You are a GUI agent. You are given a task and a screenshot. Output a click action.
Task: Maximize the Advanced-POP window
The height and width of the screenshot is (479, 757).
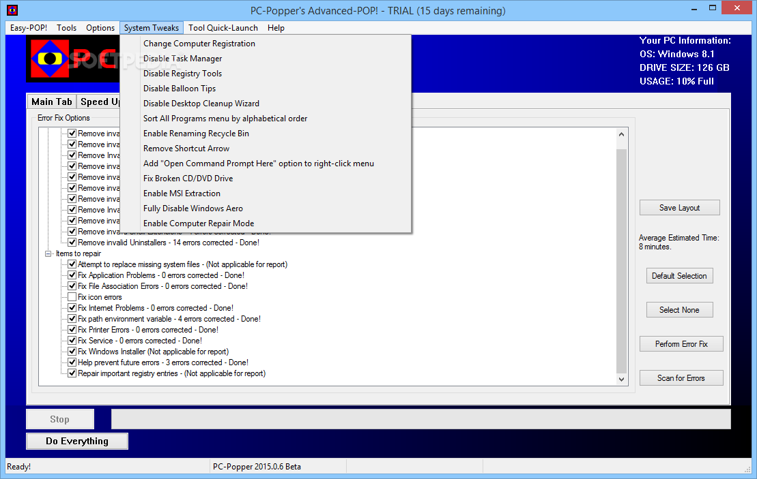(x=713, y=8)
